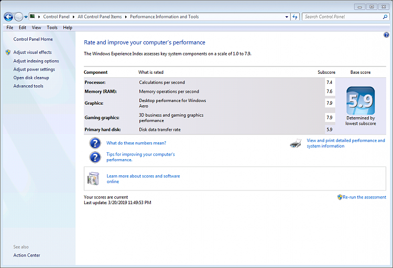Click shield icon beside Re-run the assessment
Image resolution: width=393 pixels, height=268 pixels.
[340, 197]
